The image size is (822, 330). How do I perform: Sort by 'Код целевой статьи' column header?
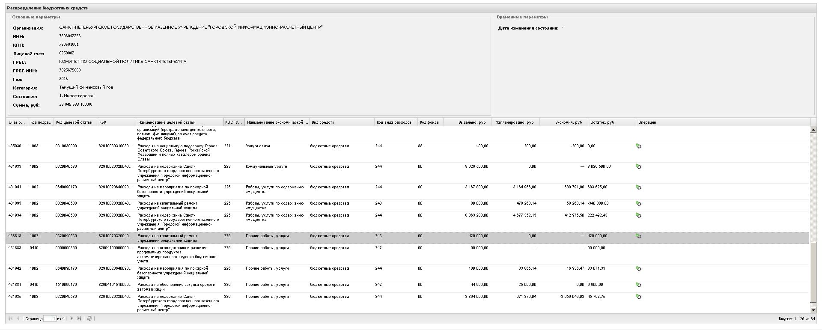pyautogui.click(x=76, y=122)
